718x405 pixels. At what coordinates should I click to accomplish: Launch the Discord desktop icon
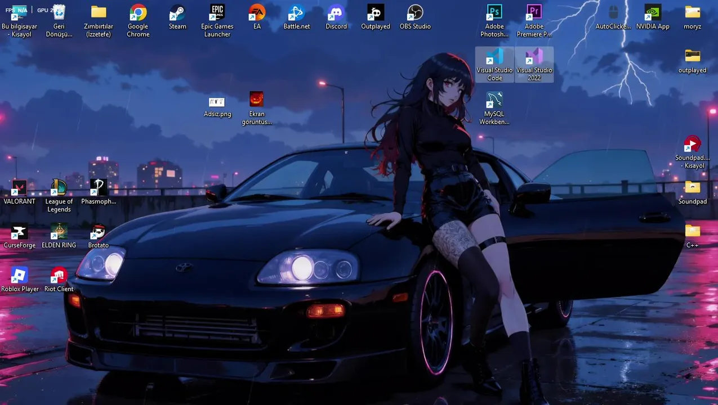tap(336, 17)
